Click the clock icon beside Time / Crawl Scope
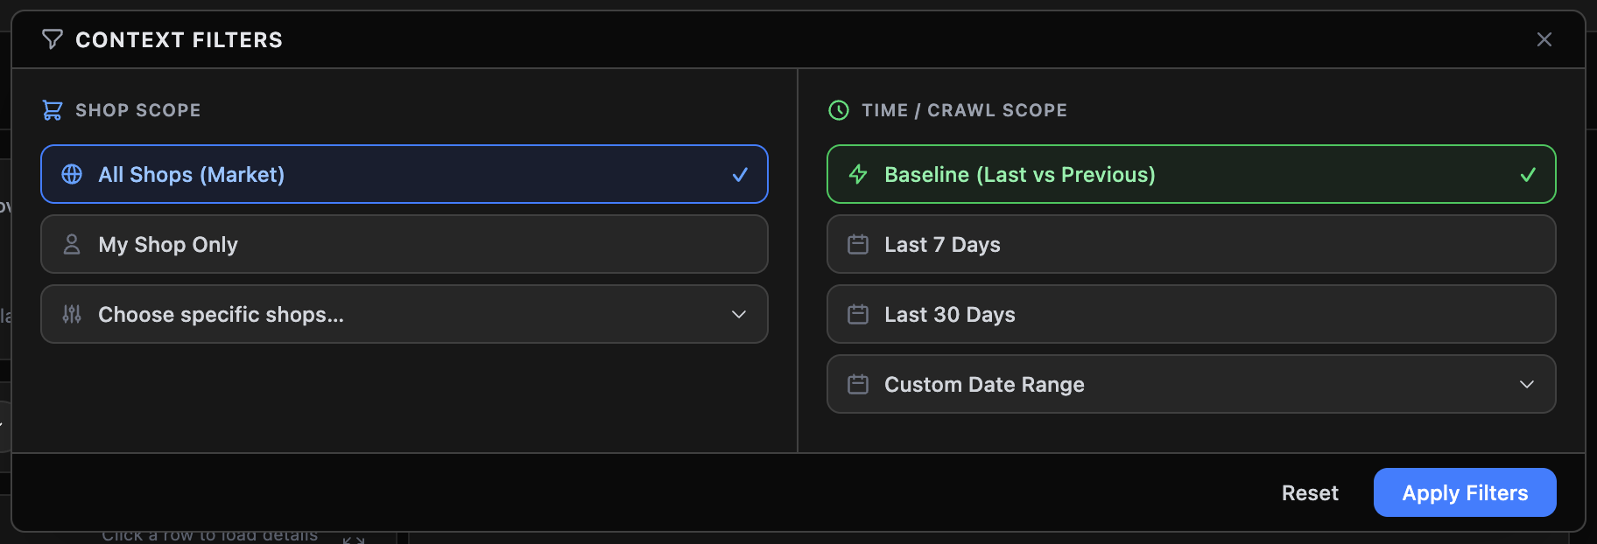The width and height of the screenshot is (1597, 544). [838, 109]
